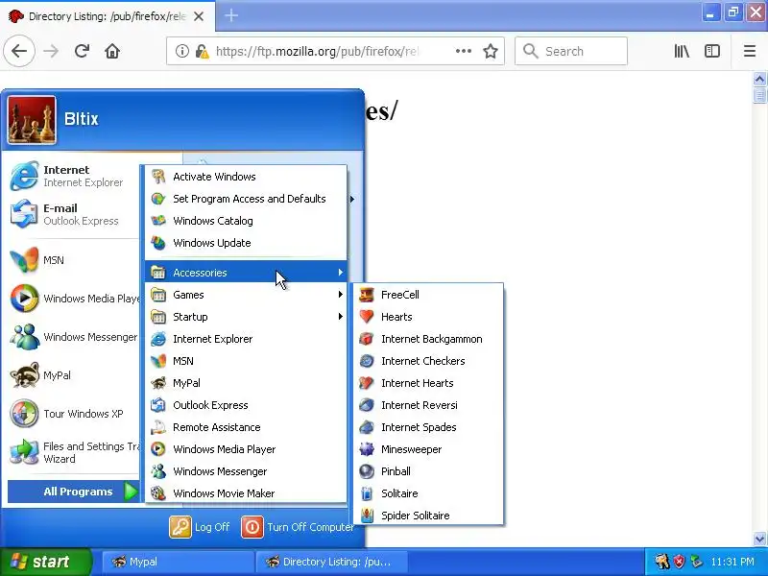768x576 pixels.
Task: Open Files and Settings Transfer Wizard
Action: pyautogui.click(x=74, y=452)
